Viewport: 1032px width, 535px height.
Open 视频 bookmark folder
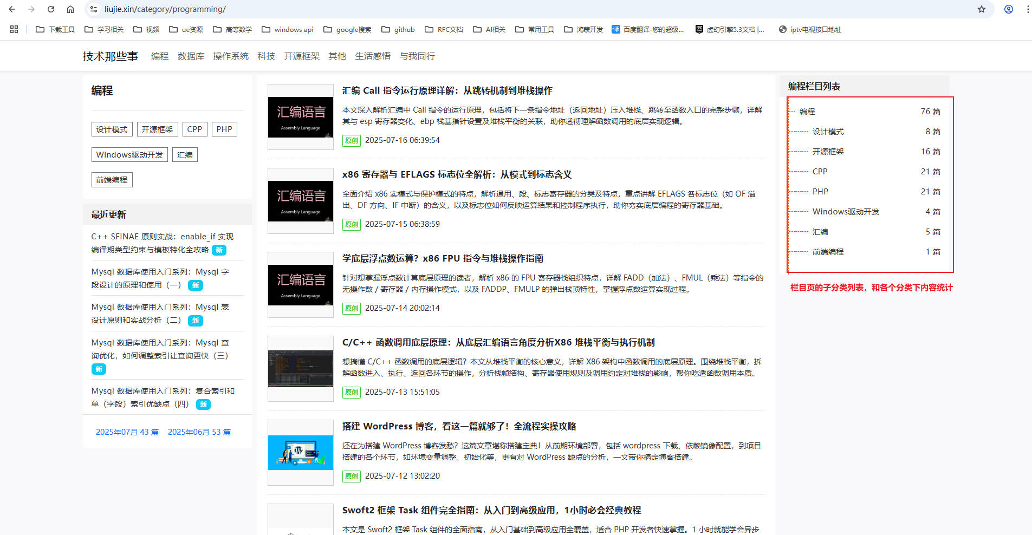coord(146,29)
